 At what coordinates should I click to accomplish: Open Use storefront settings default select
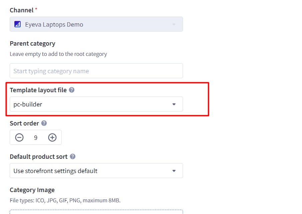[x=96, y=170]
